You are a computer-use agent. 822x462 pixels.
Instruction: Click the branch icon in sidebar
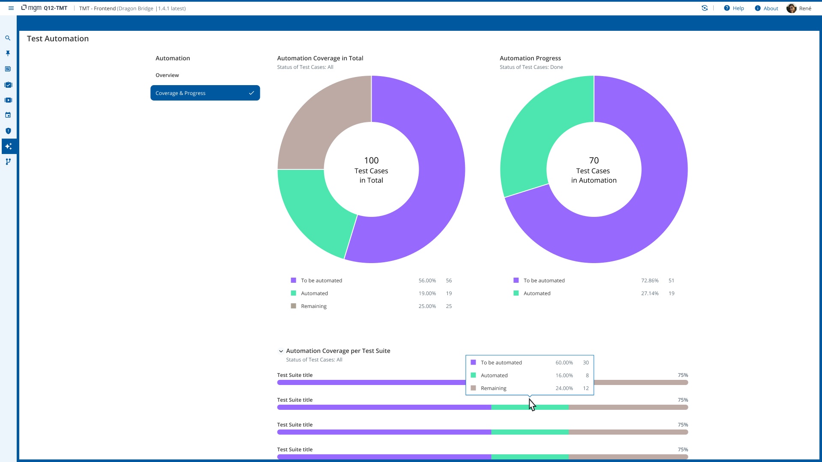pyautogui.click(x=8, y=162)
